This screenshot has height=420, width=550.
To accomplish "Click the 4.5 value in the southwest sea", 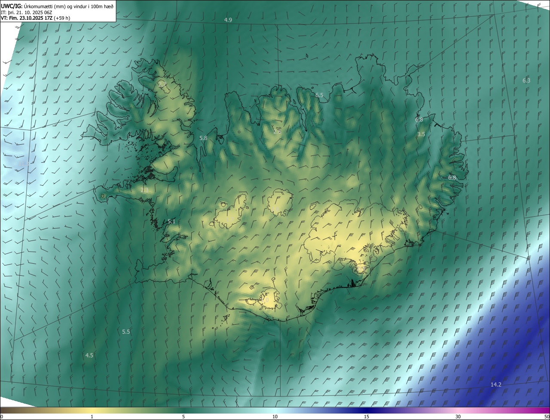I will (x=89, y=355).
